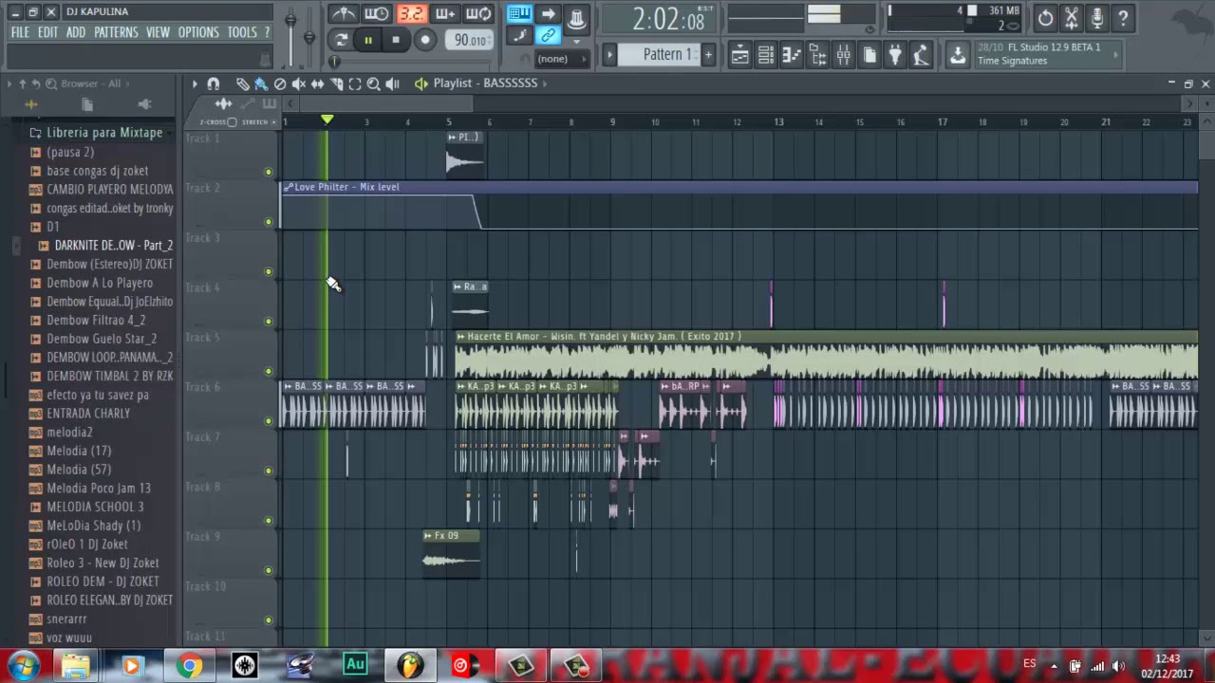Viewport: 1215px width, 683px height.
Task: Open the channel rack view icon
Action: [x=765, y=55]
